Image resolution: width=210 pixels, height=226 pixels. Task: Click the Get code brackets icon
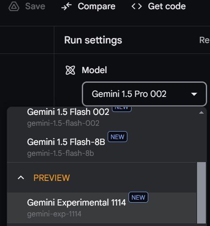137,7
